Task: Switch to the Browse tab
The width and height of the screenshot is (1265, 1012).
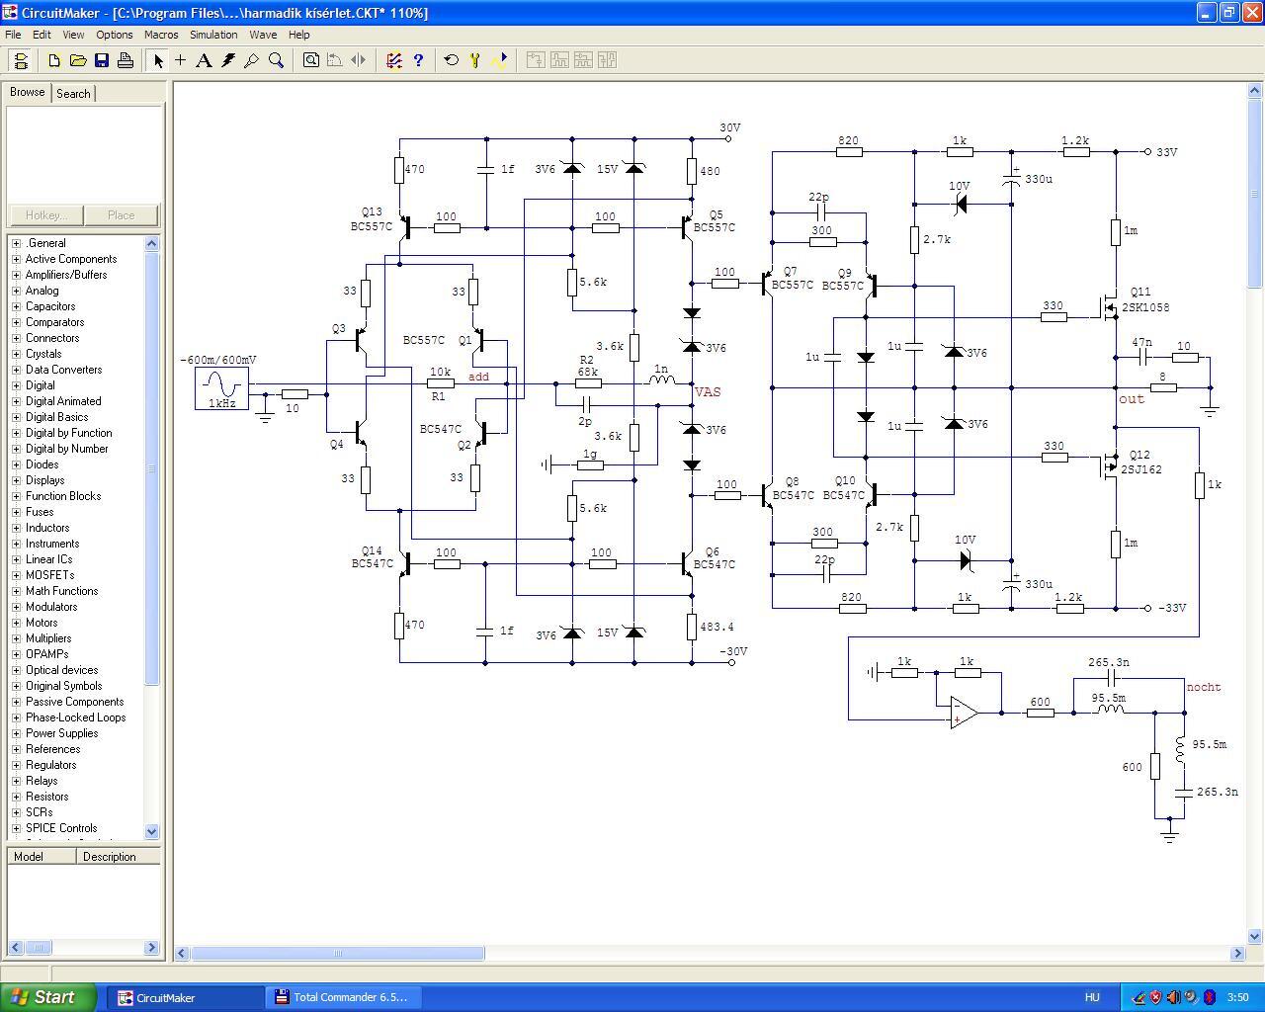Action: 28,92
